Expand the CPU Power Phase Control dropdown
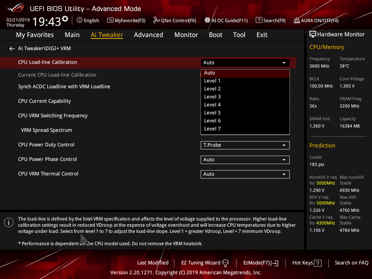The image size is (372, 279). [245, 160]
